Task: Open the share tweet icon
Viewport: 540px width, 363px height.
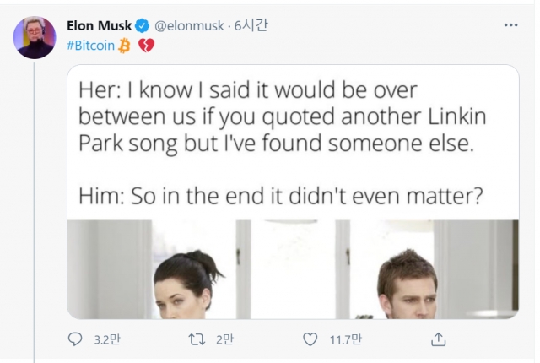Action: [x=438, y=339]
